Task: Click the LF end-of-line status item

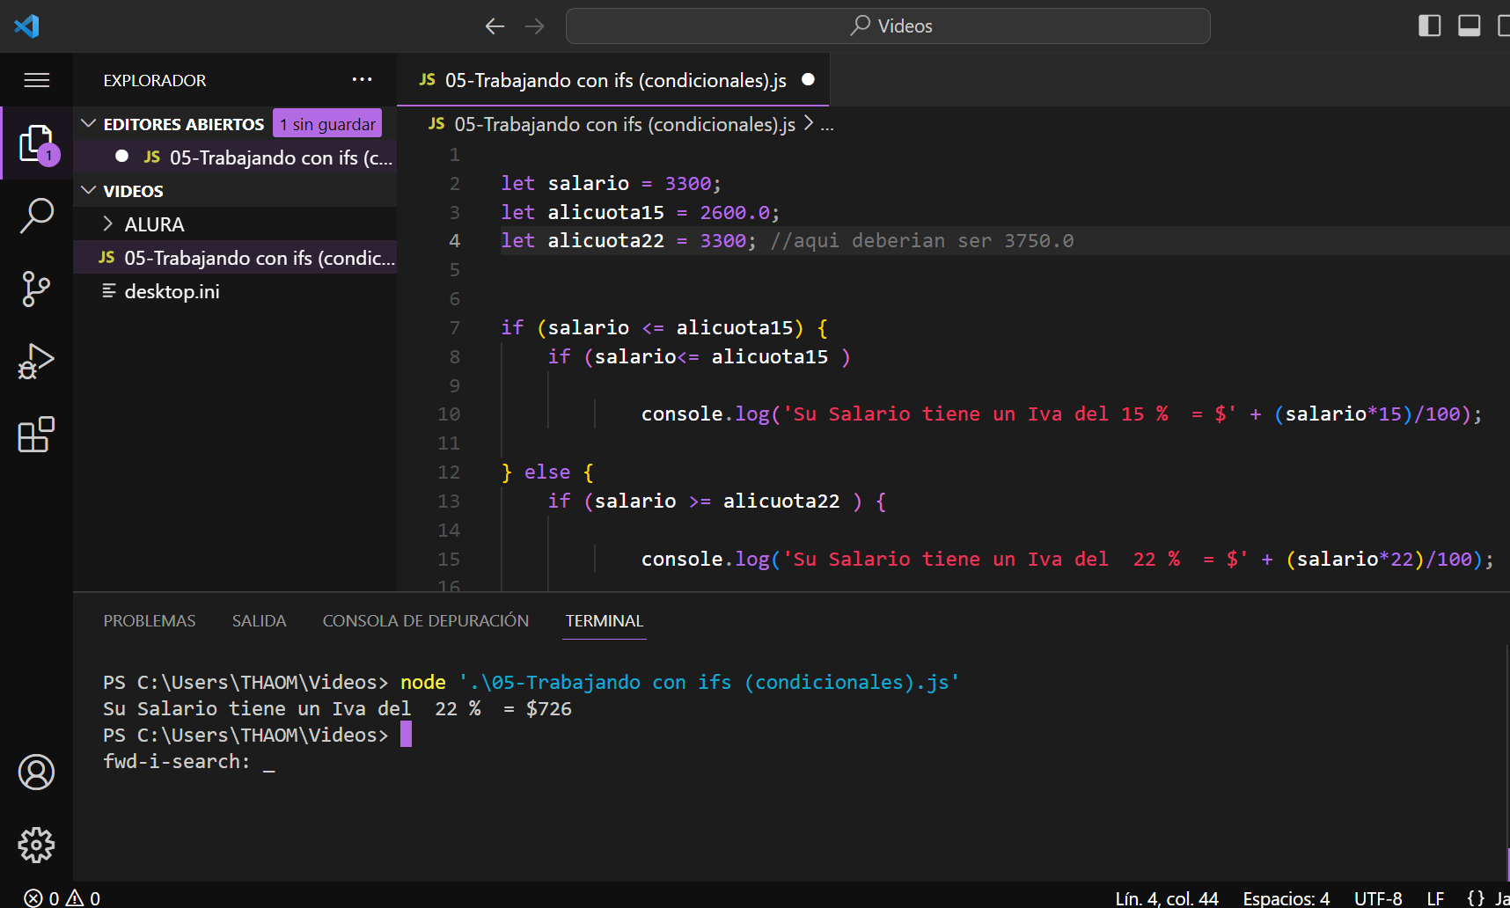Action: tap(1435, 898)
